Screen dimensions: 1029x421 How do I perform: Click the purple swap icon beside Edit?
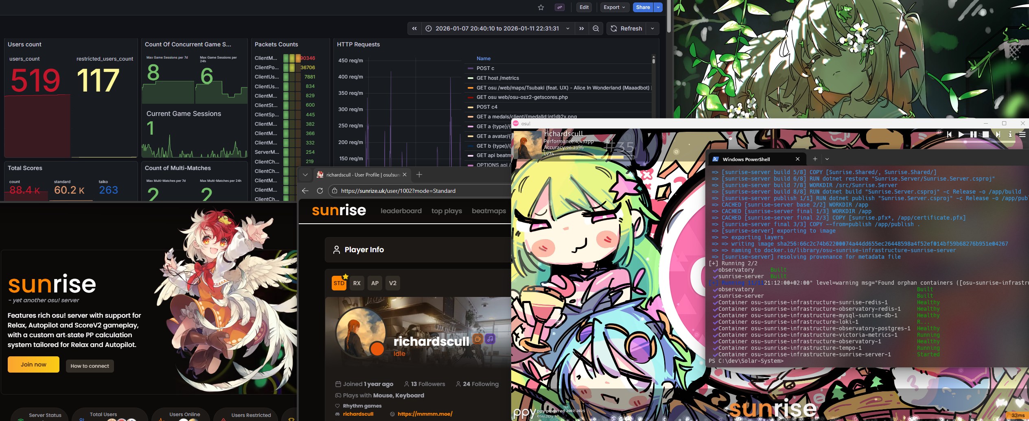560,7
